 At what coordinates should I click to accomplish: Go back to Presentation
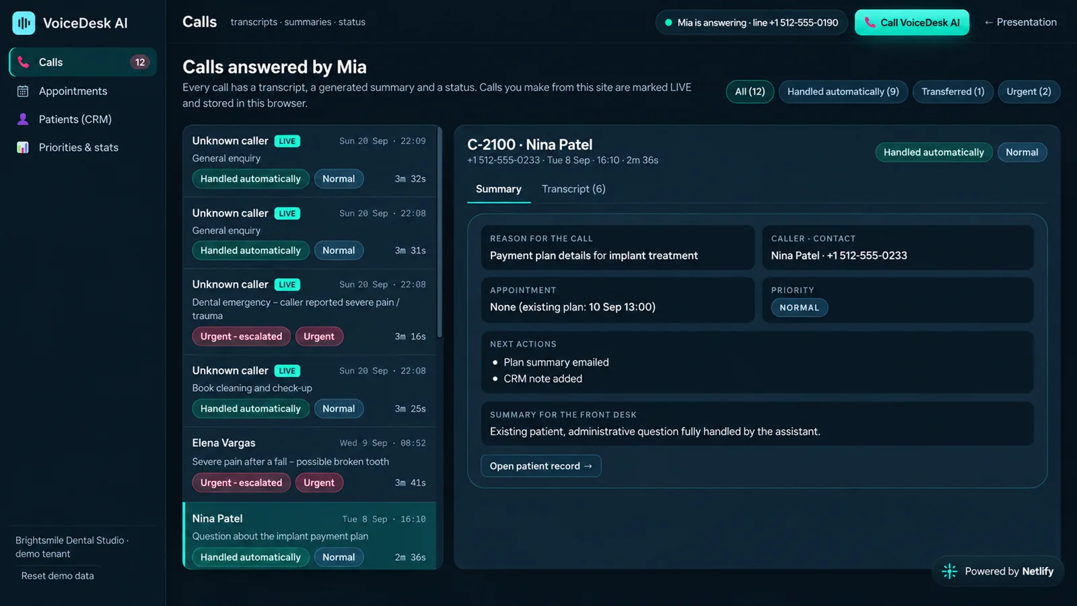1020,22
